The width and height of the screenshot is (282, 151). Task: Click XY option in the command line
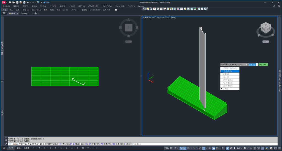click(90, 144)
